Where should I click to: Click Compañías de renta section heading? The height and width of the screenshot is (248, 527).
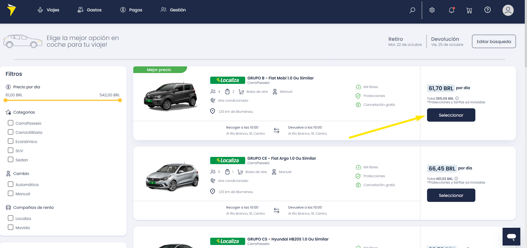point(33,207)
